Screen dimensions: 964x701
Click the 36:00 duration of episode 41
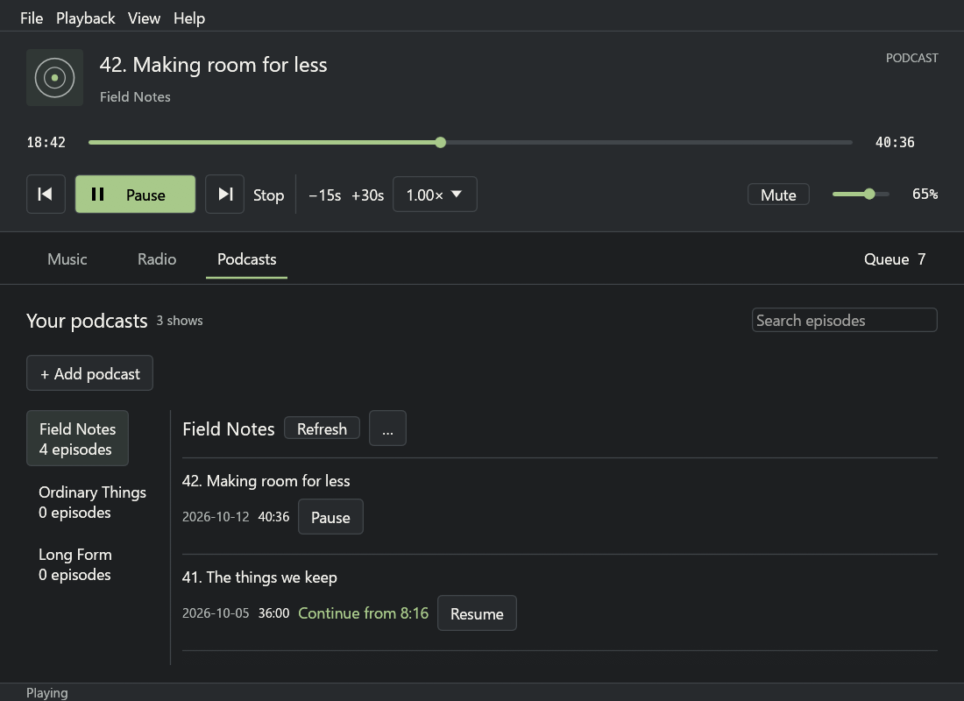[273, 613]
